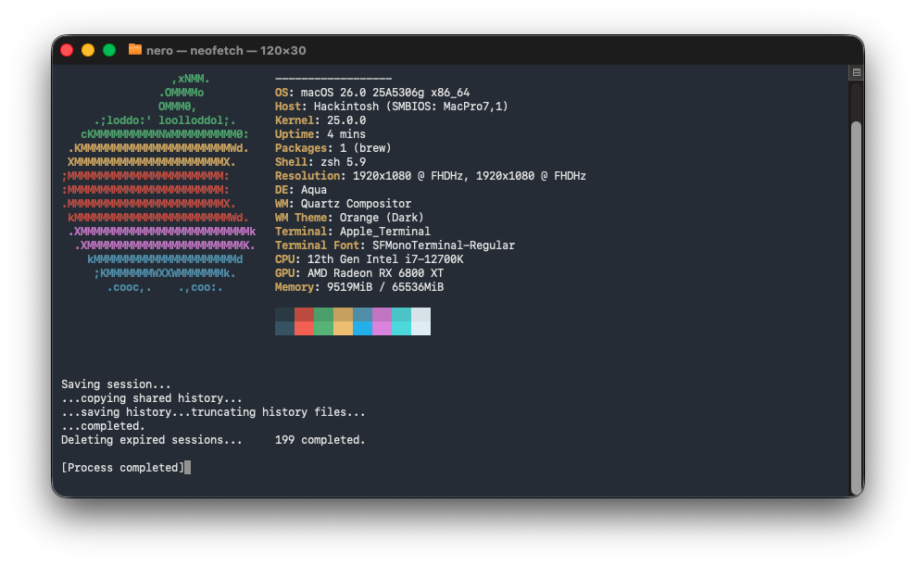Click the 'CPU: 12th Gen Intel i7-12700K' line
Viewport: 916px width, 566px height.
[x=370, y=259]
